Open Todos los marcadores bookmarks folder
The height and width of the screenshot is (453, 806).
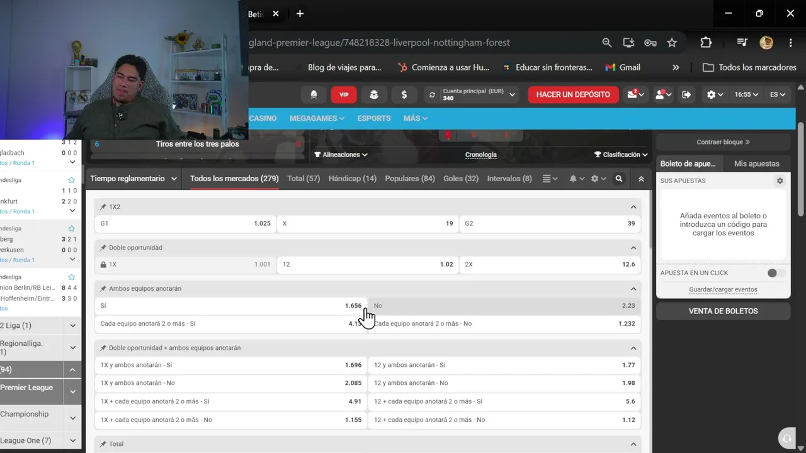[x=749, y=67]
